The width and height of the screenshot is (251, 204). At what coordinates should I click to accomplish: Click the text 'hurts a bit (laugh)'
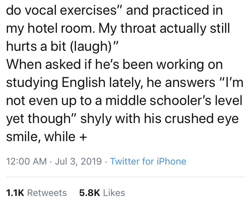(x=60, y=47)
